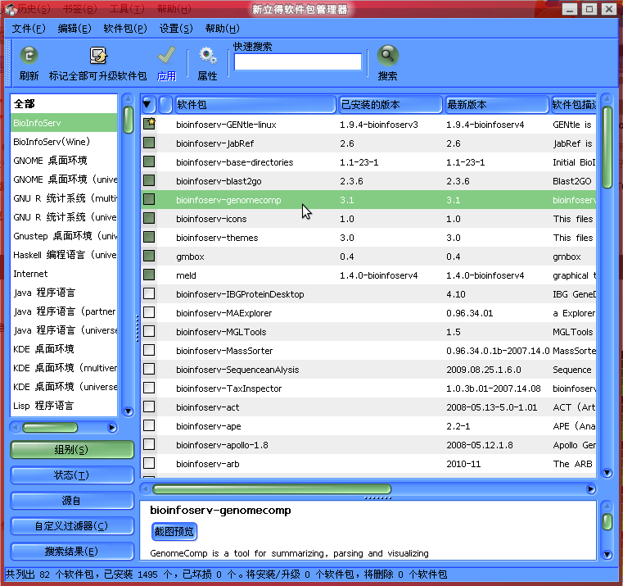623x586 pixels.
Task: Click the Refresh (刷新) toolbar icon
Action: (x=29, y=55)
